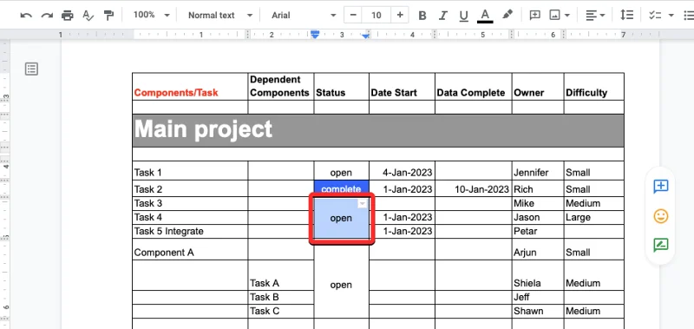The height and width of the screenshot is (329, 694).
Task: Open the highlight color marker
Action: point(507,15)
